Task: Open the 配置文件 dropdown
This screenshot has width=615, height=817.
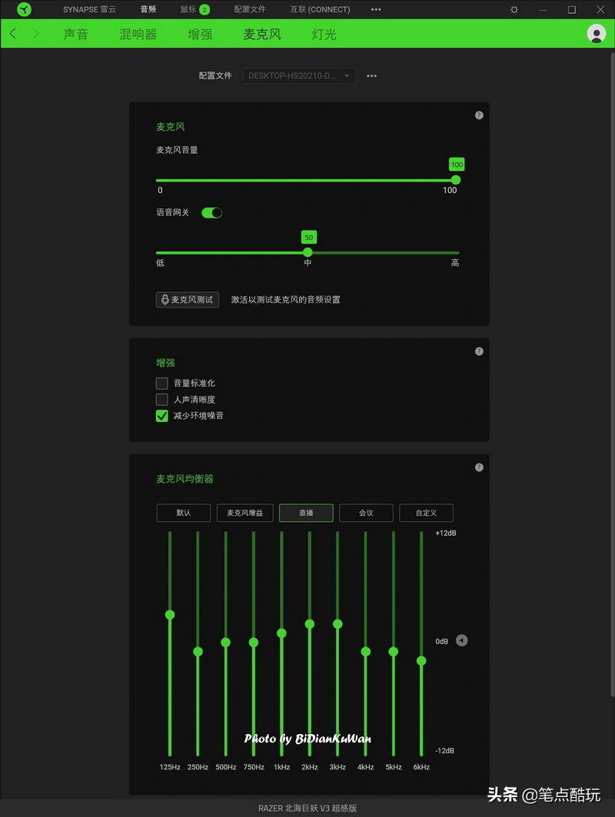Action: coord(298,75)
